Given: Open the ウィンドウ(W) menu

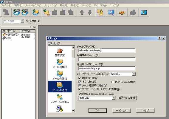Looking at the screenshot, I should (100, 5).
